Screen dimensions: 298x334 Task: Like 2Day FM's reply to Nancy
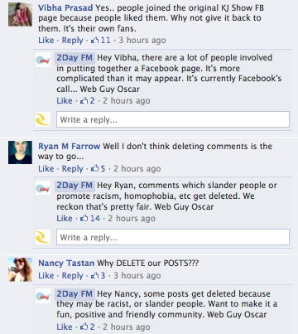[65, 327]
